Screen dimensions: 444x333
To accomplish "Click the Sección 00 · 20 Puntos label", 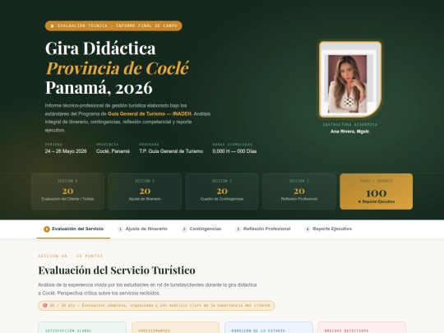I will click(x=71, y=256).
